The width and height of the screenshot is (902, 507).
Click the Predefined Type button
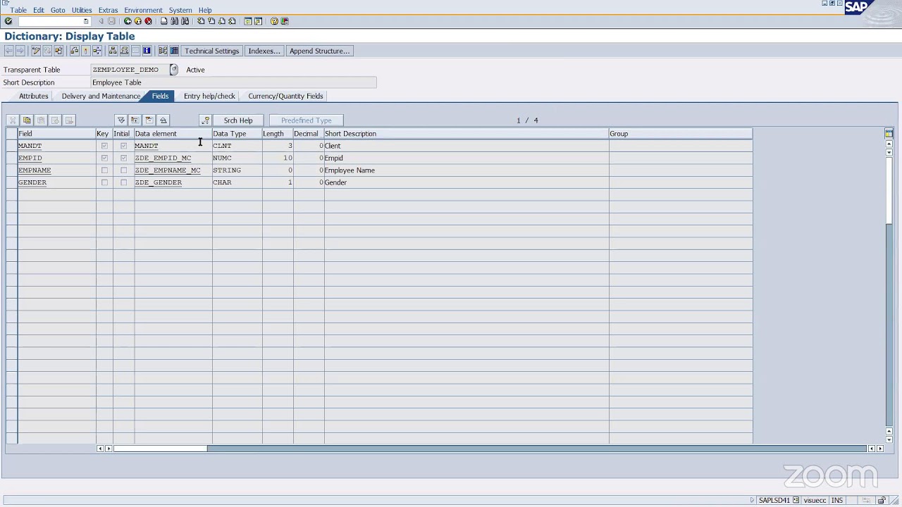pos(306,120)
